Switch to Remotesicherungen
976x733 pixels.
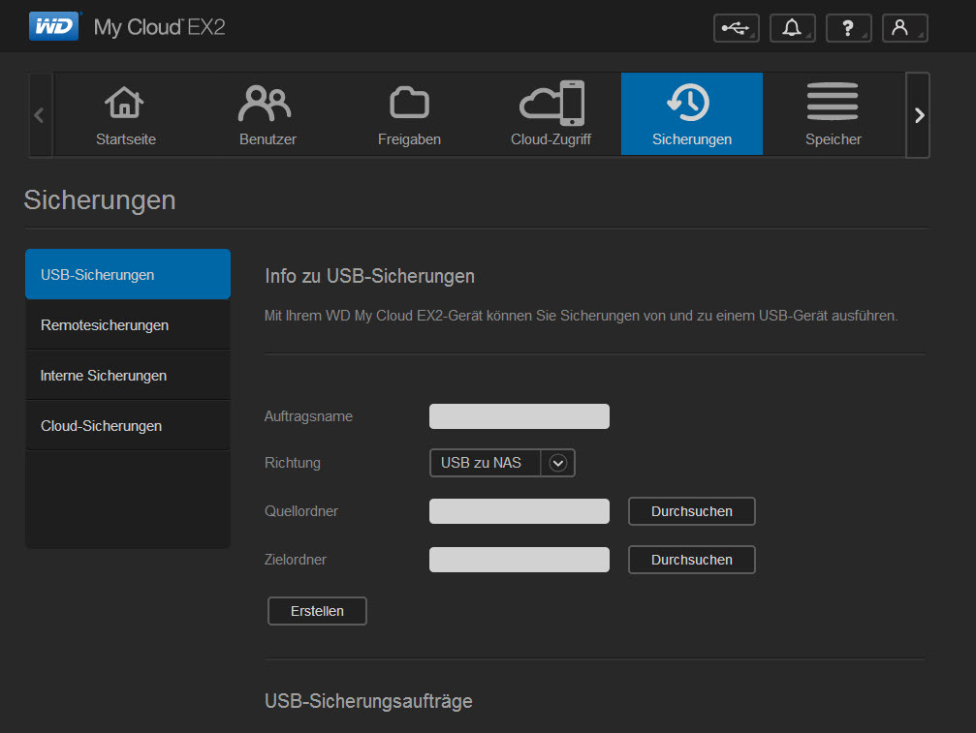[x=128, y=325]
